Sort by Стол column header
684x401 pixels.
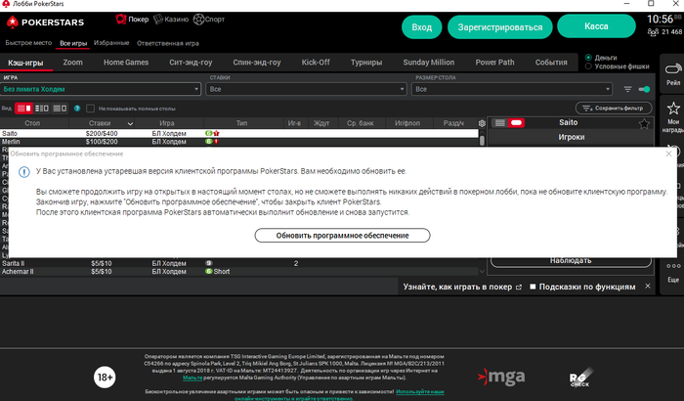click(32, 123)
